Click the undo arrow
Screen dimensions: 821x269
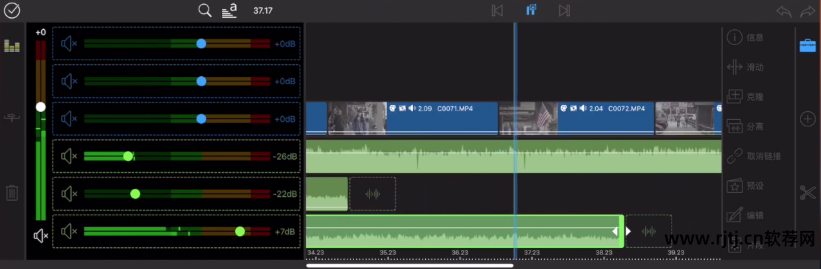pos(784,11)
